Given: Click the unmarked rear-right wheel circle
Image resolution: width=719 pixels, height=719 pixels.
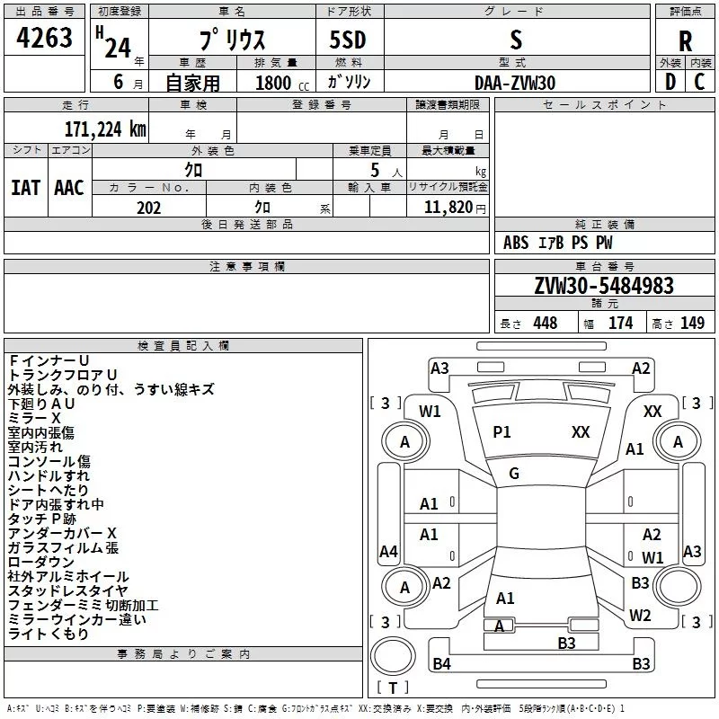Looking at the screenshot, I should [678, 587].
